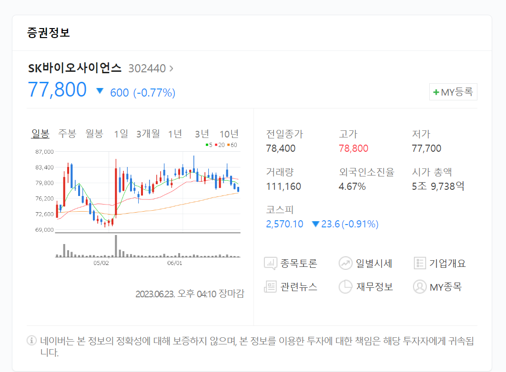Viewport: 506px width, 372px height.
Task: Switch to the 주봉 weekly candle tab
Action: coord(67,134)
